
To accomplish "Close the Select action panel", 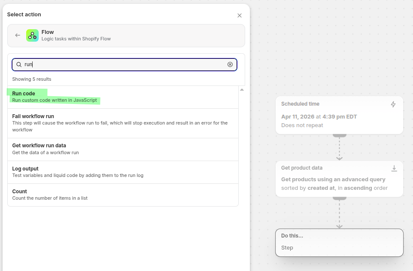I will point(240,15).
